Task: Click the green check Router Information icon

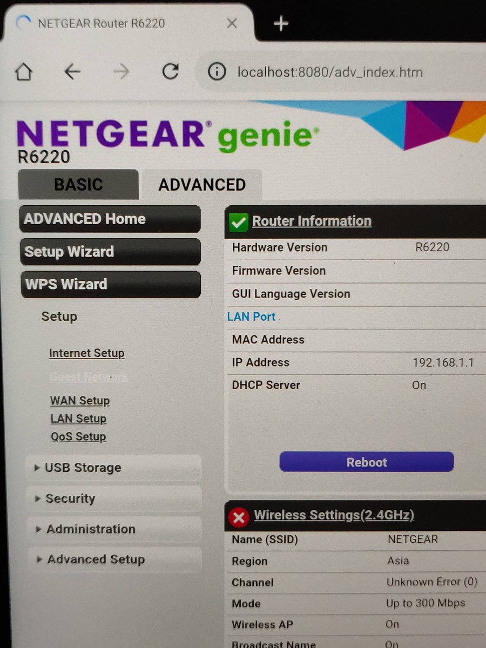Action: pyautogui.click(x=238, y=221)
